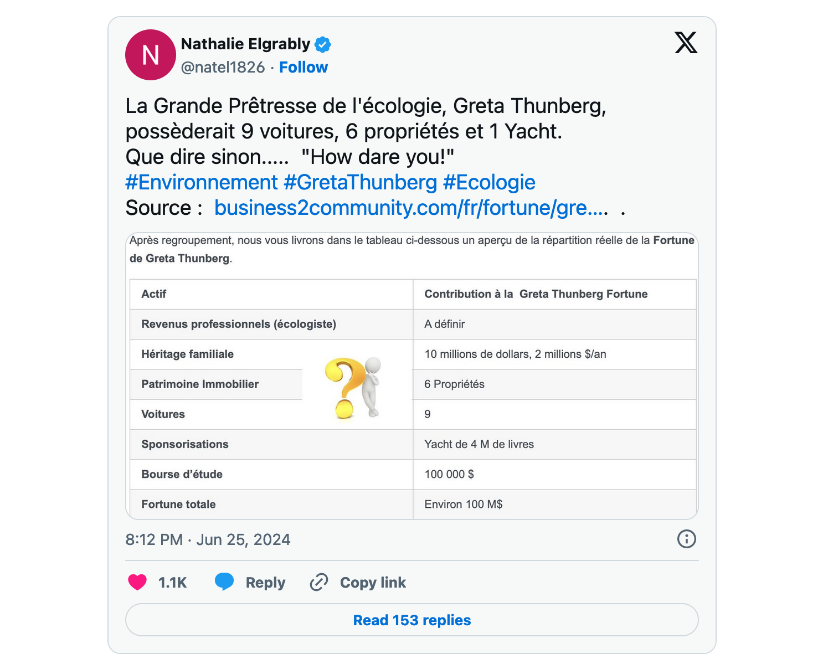Image resolution: width=823 pixels, height=669 pixels.
Task: Click the X logo icon
Action: 686,43
